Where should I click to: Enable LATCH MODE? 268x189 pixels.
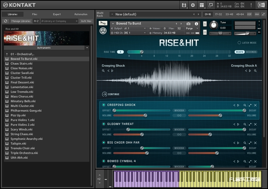point(239,43)
